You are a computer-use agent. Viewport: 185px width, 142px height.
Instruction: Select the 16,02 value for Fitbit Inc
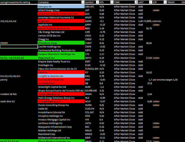[x=145, y=72]
